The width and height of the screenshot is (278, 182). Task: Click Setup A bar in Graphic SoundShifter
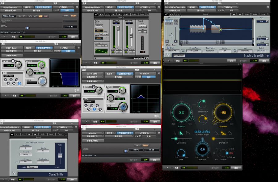coord(206,14)
